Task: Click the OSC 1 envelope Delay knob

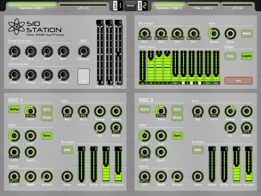Action: point(67,176)
